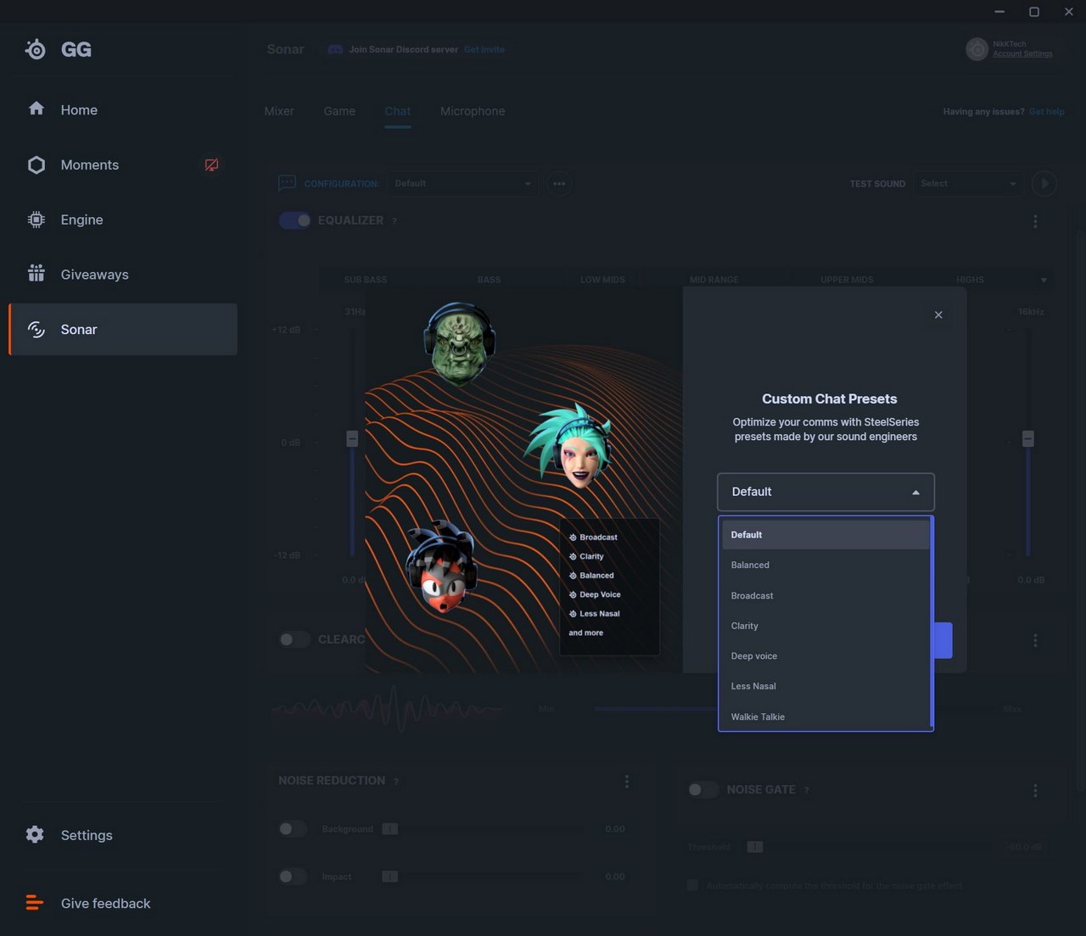Switch to the Mixer tab
This screenshot has width=1086, height=936.
(279, 111)
